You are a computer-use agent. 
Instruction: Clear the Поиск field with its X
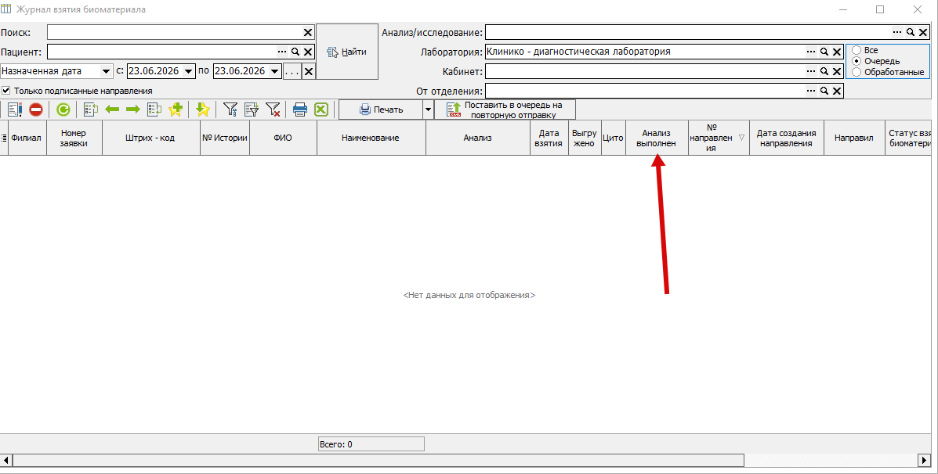tap(307, 32)
